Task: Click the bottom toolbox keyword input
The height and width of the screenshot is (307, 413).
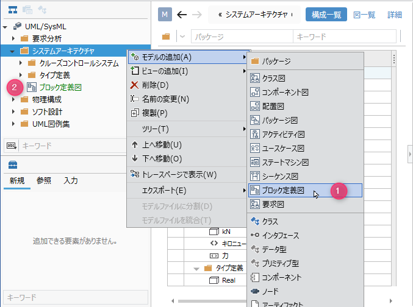Action: [76, 297]
